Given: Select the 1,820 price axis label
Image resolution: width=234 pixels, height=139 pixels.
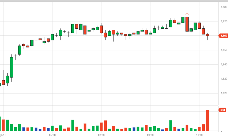Looking at the screenshot, I should click(224, 93).
